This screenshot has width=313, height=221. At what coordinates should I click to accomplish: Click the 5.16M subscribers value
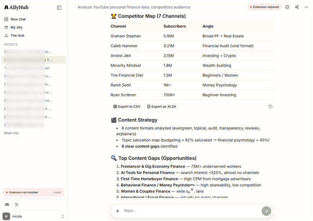(x=169, y=36)
